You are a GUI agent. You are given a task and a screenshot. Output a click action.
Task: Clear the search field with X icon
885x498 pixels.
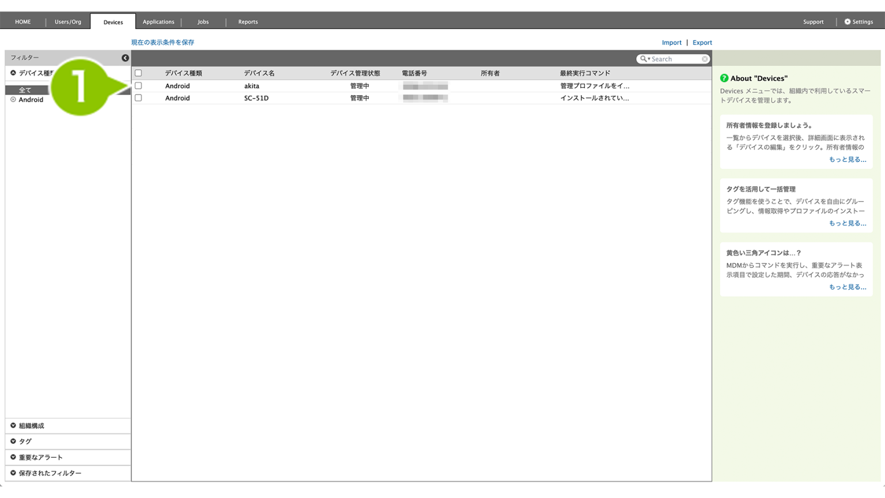(705, 59)
